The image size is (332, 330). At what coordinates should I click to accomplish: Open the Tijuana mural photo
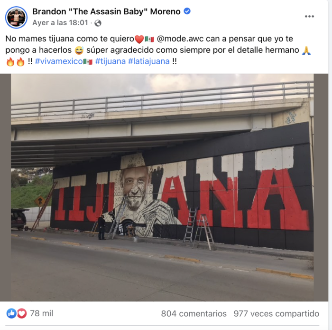tap(162, 187)
